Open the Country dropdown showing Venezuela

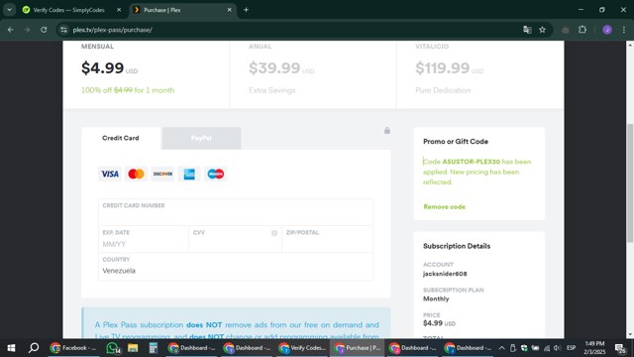coord(236,267)
